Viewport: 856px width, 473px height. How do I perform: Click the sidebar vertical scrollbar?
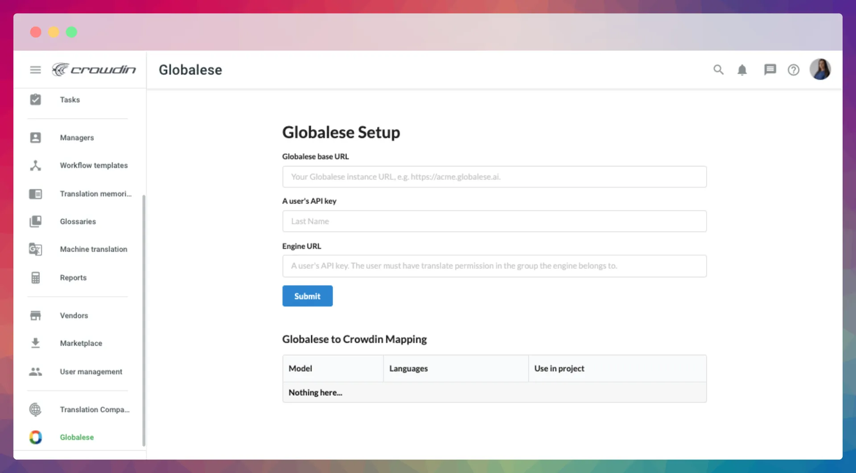tap(144, 320)
